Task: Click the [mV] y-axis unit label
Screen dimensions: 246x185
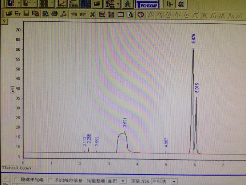Action: [12, 90]
